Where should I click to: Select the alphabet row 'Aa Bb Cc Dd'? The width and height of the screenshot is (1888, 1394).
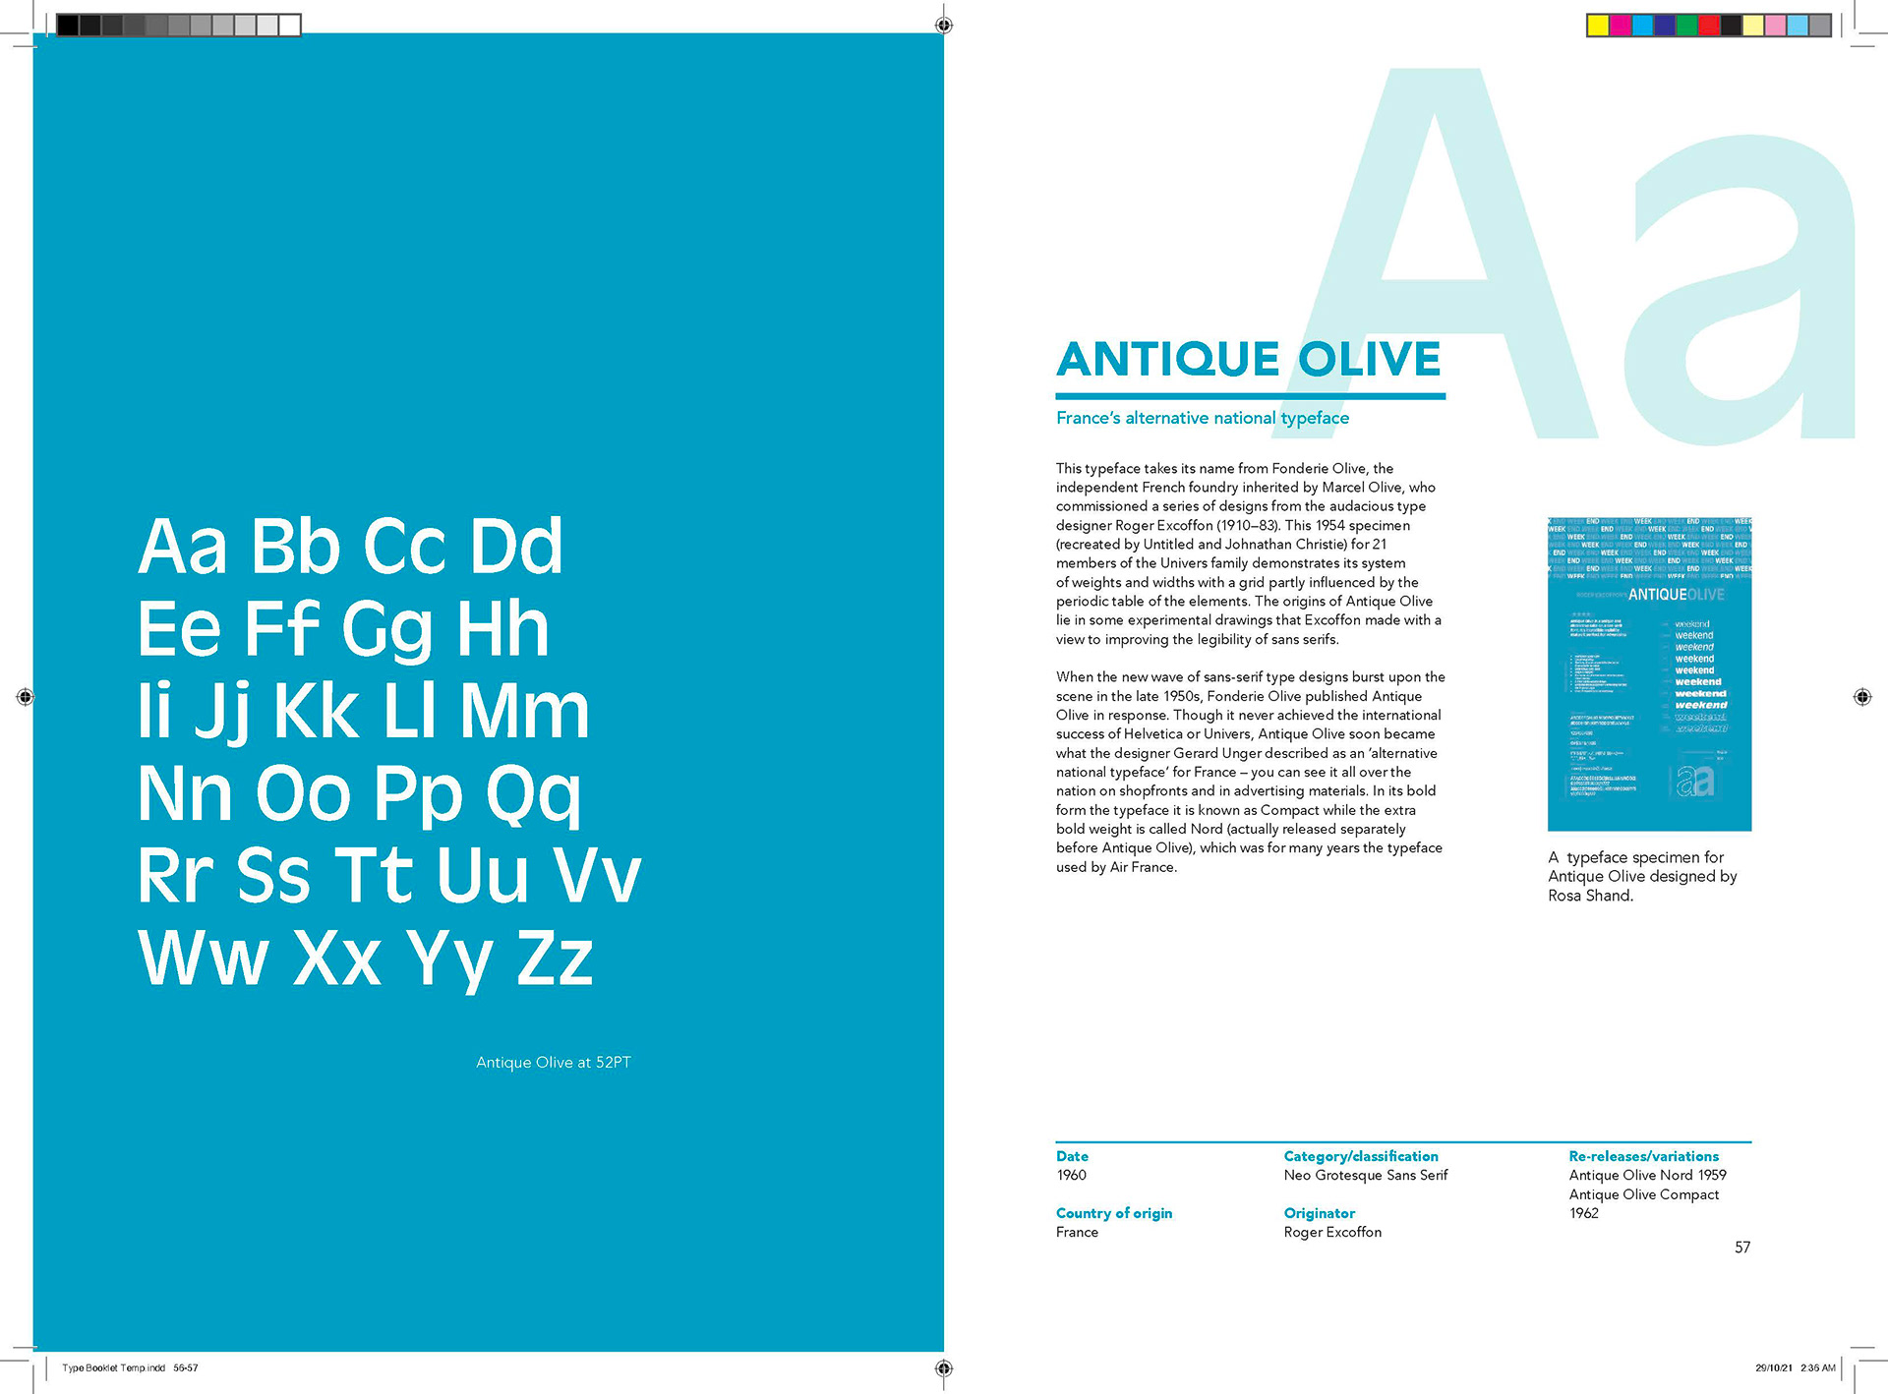[x=350, y=546]
